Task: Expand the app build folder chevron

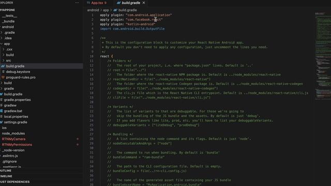Action: [4, 55]
